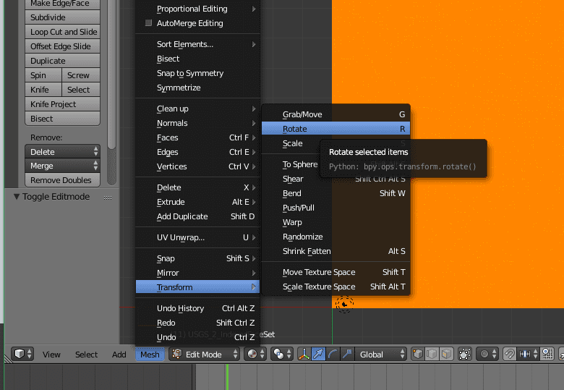Screen dimensions: 564x390
Task: Choose Snap to Symmetry entry
Action: 197,73
